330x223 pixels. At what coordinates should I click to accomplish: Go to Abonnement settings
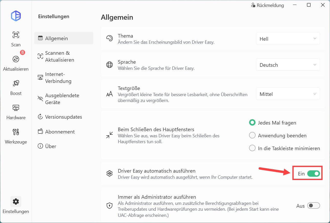coord(64,132)
